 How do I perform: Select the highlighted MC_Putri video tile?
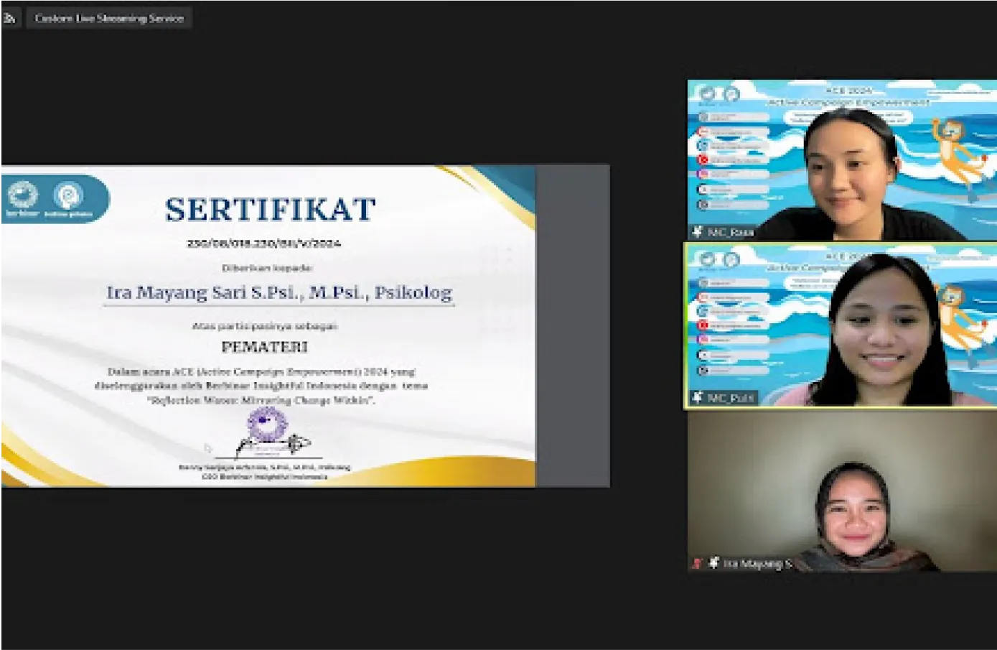[x=842, y=325]
